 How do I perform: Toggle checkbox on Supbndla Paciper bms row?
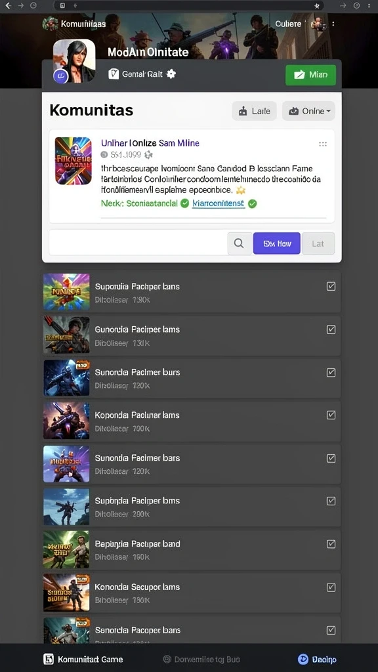pyautogui.click(x=331, y=501)
